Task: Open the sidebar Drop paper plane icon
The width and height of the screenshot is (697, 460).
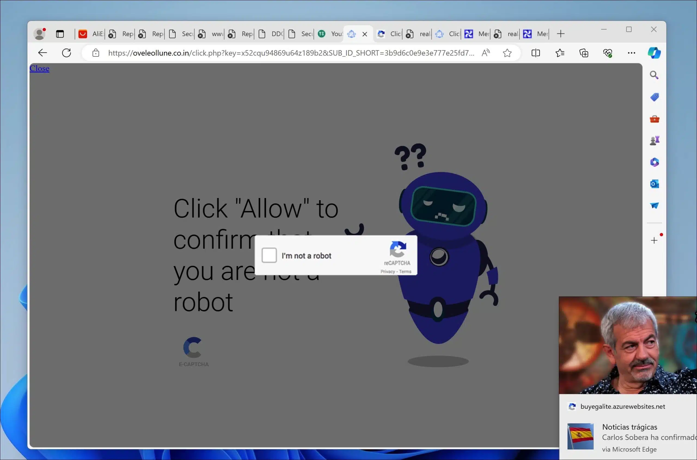Action: click(654, 205)
